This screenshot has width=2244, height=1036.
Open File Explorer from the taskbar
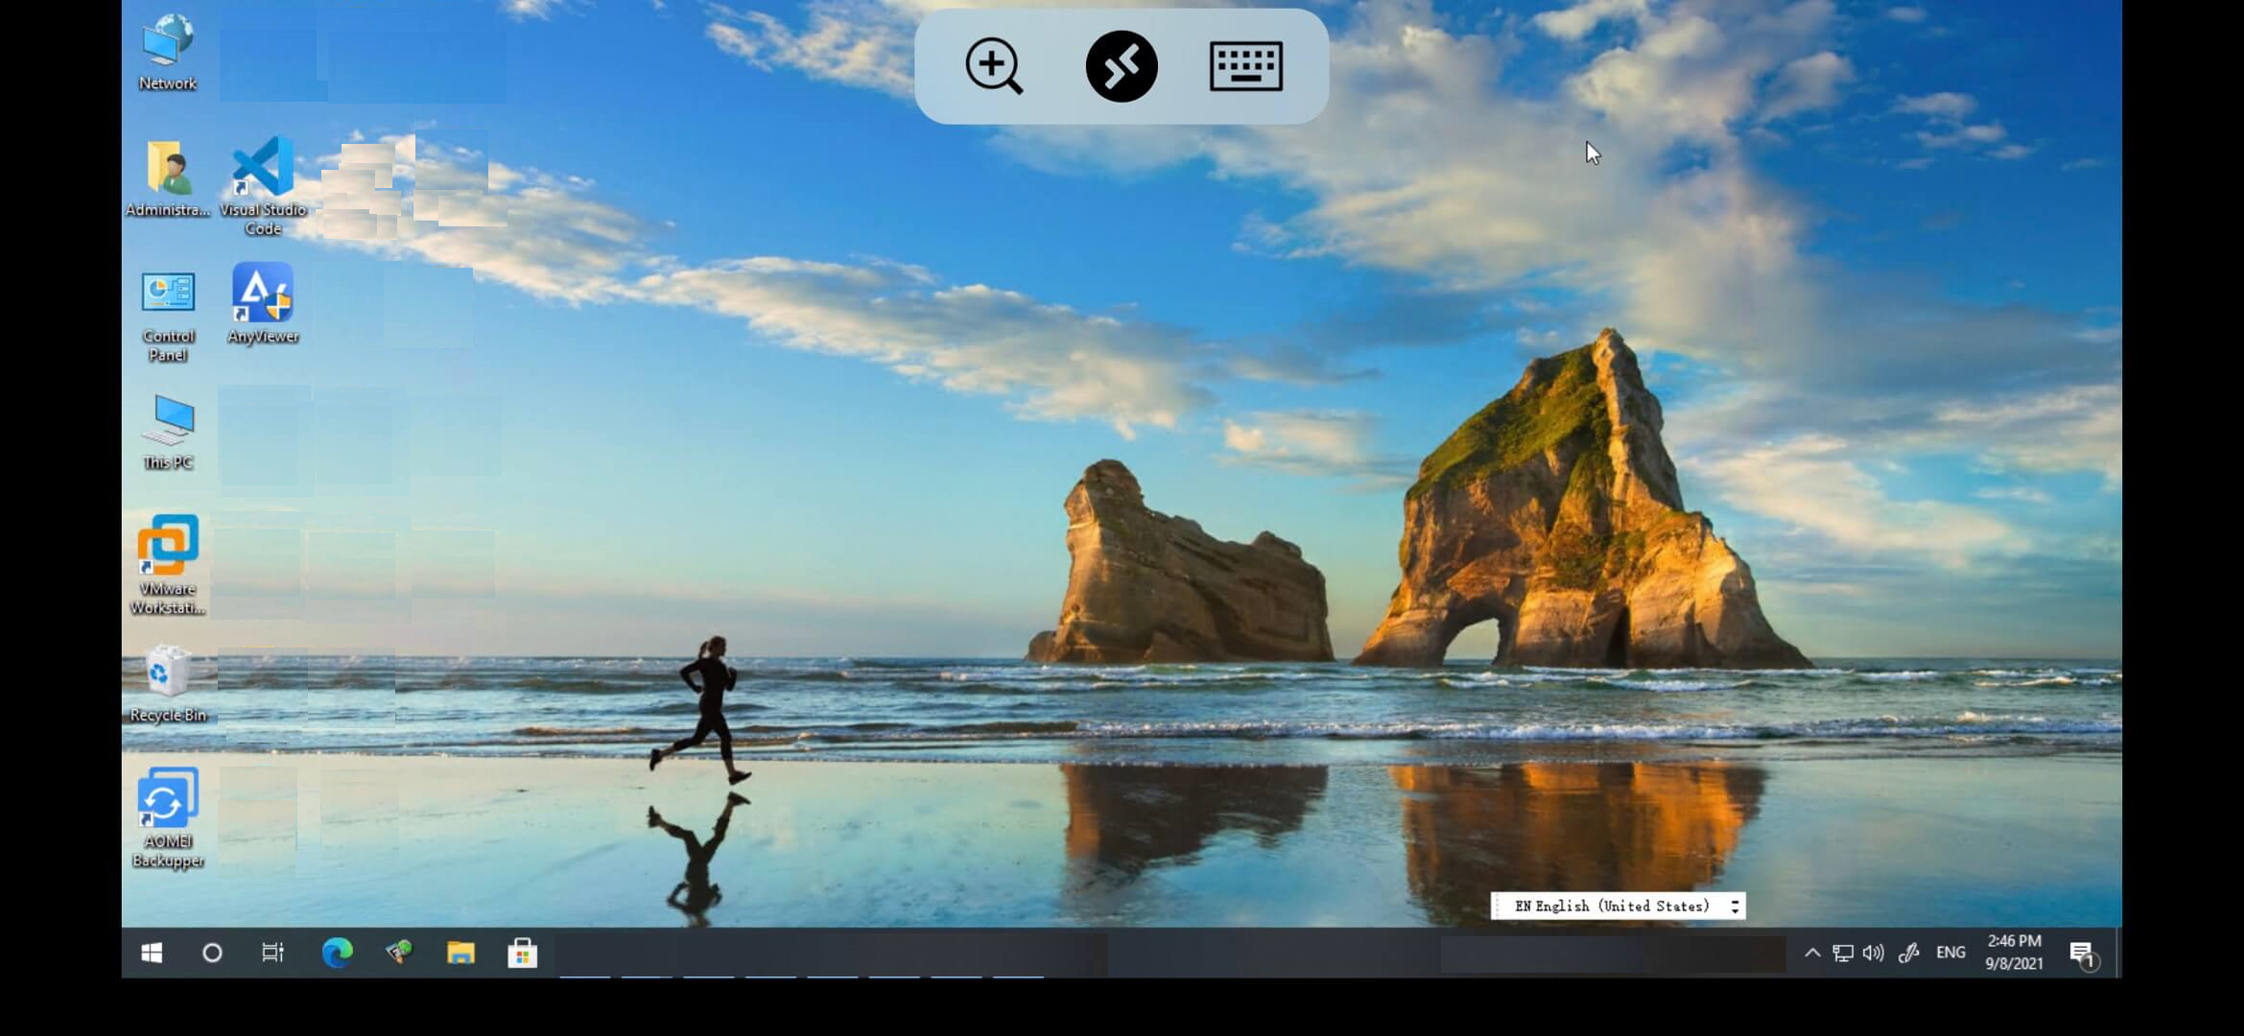pos(461,953)
